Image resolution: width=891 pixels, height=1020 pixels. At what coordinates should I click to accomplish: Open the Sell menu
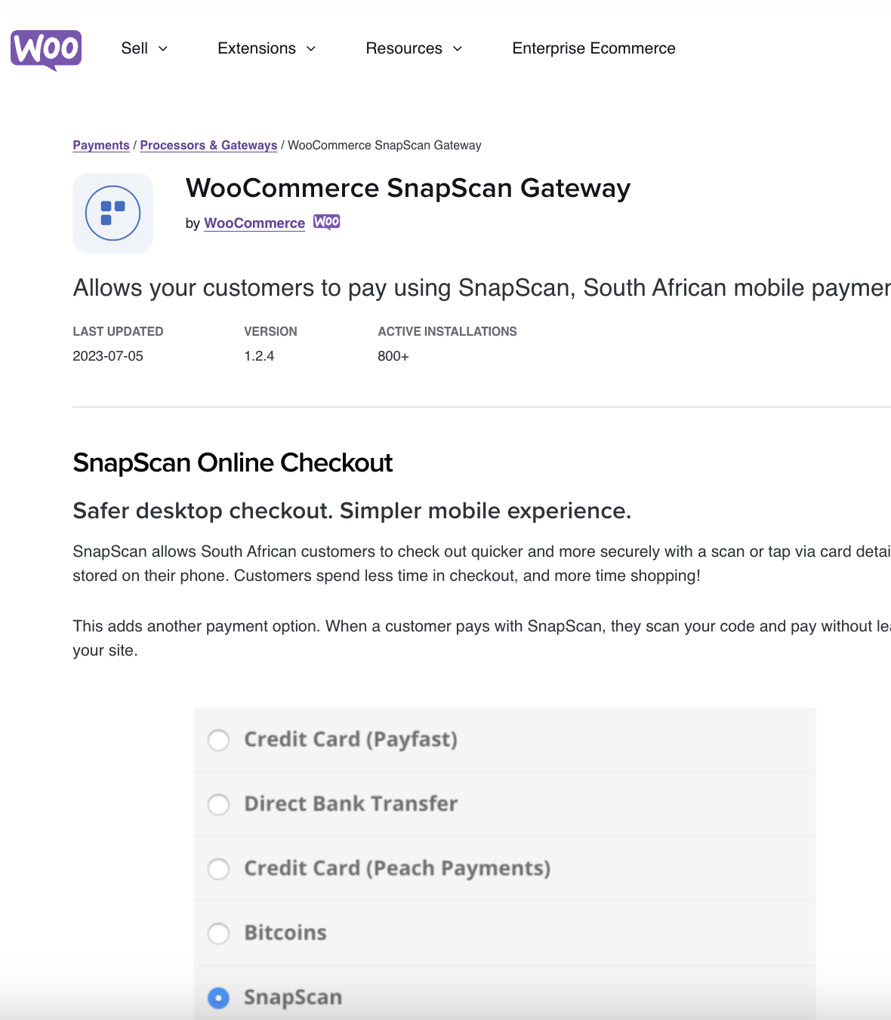pos(136,49)
